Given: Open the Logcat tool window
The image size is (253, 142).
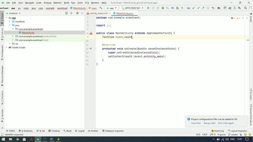Looking at the screenshot, I should coord(80,131).
